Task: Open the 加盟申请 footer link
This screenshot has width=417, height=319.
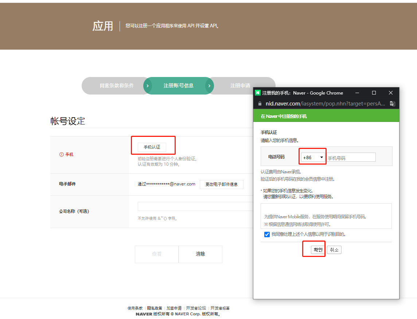Action: pos(174,308)
